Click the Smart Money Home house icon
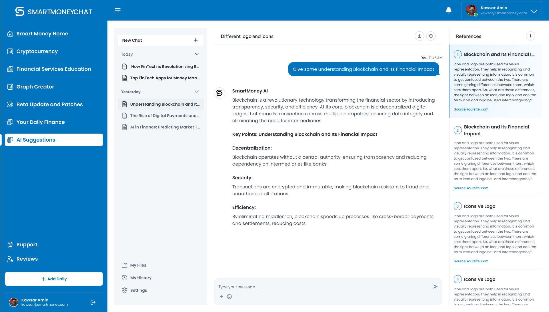The width and height of the screenshot is (549, 312). pos(10,34)
